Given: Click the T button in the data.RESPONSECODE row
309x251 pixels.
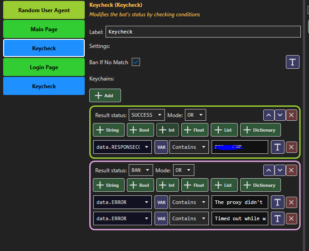Looking at the screenshot, I should [278, 147].
